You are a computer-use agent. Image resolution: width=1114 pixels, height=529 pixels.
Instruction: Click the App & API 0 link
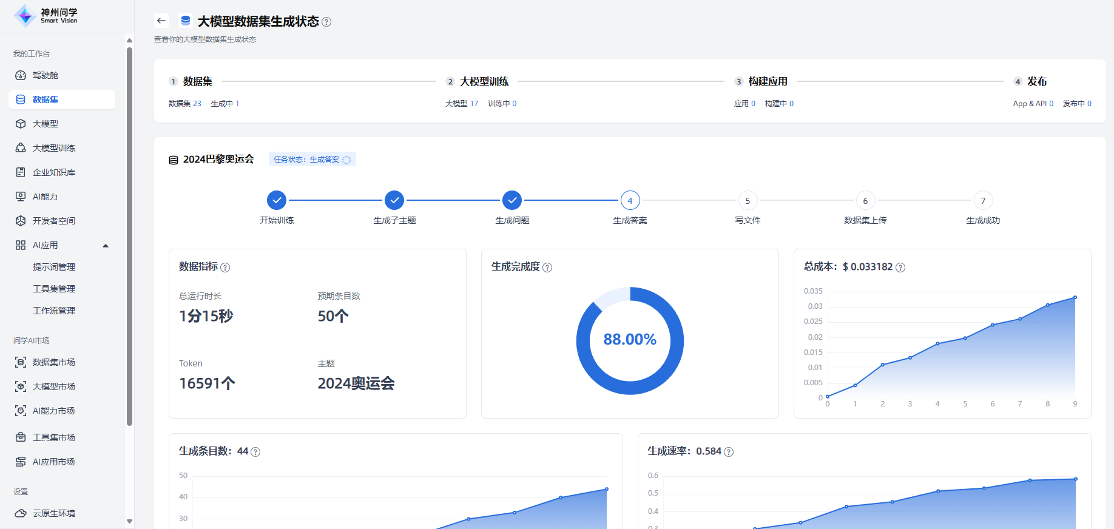click(x=1033, y=104)
